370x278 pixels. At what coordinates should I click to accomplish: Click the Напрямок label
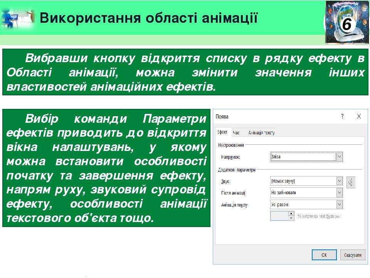click(x=230, y=157)
